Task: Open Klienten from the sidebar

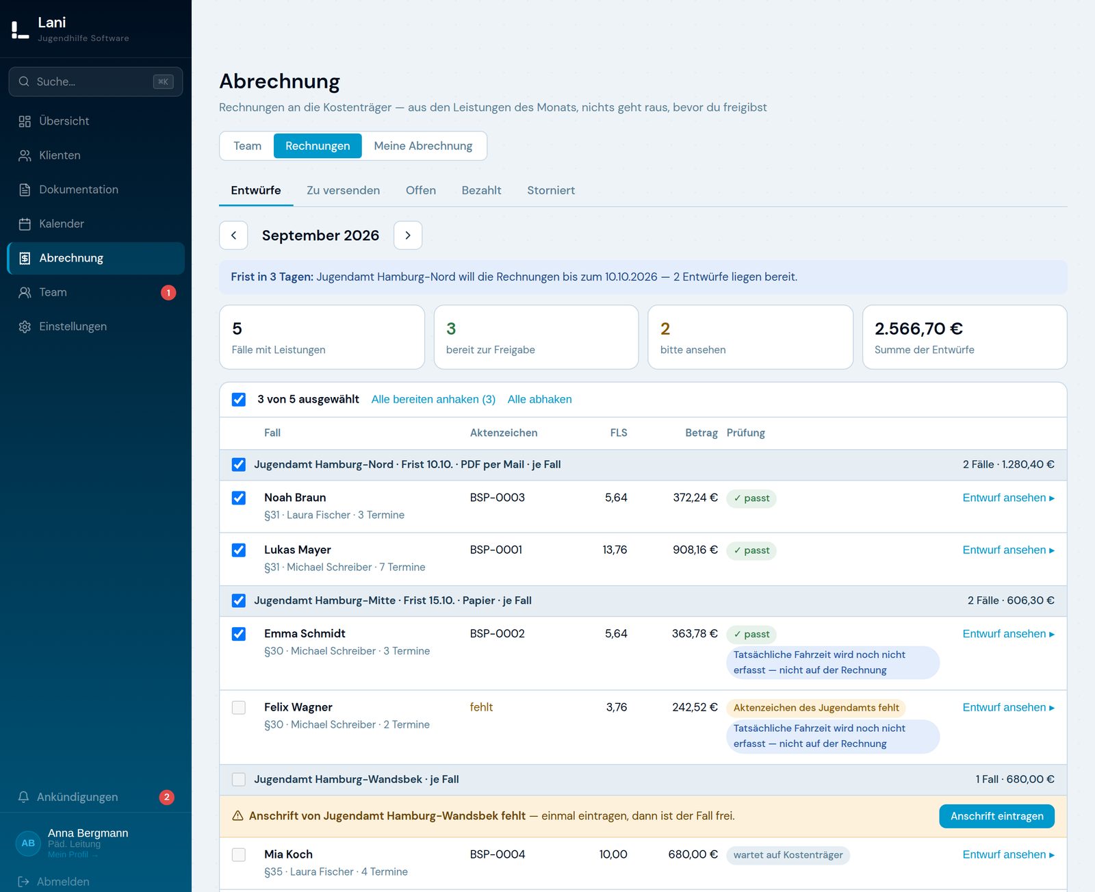Action: [x=96, y=155]
